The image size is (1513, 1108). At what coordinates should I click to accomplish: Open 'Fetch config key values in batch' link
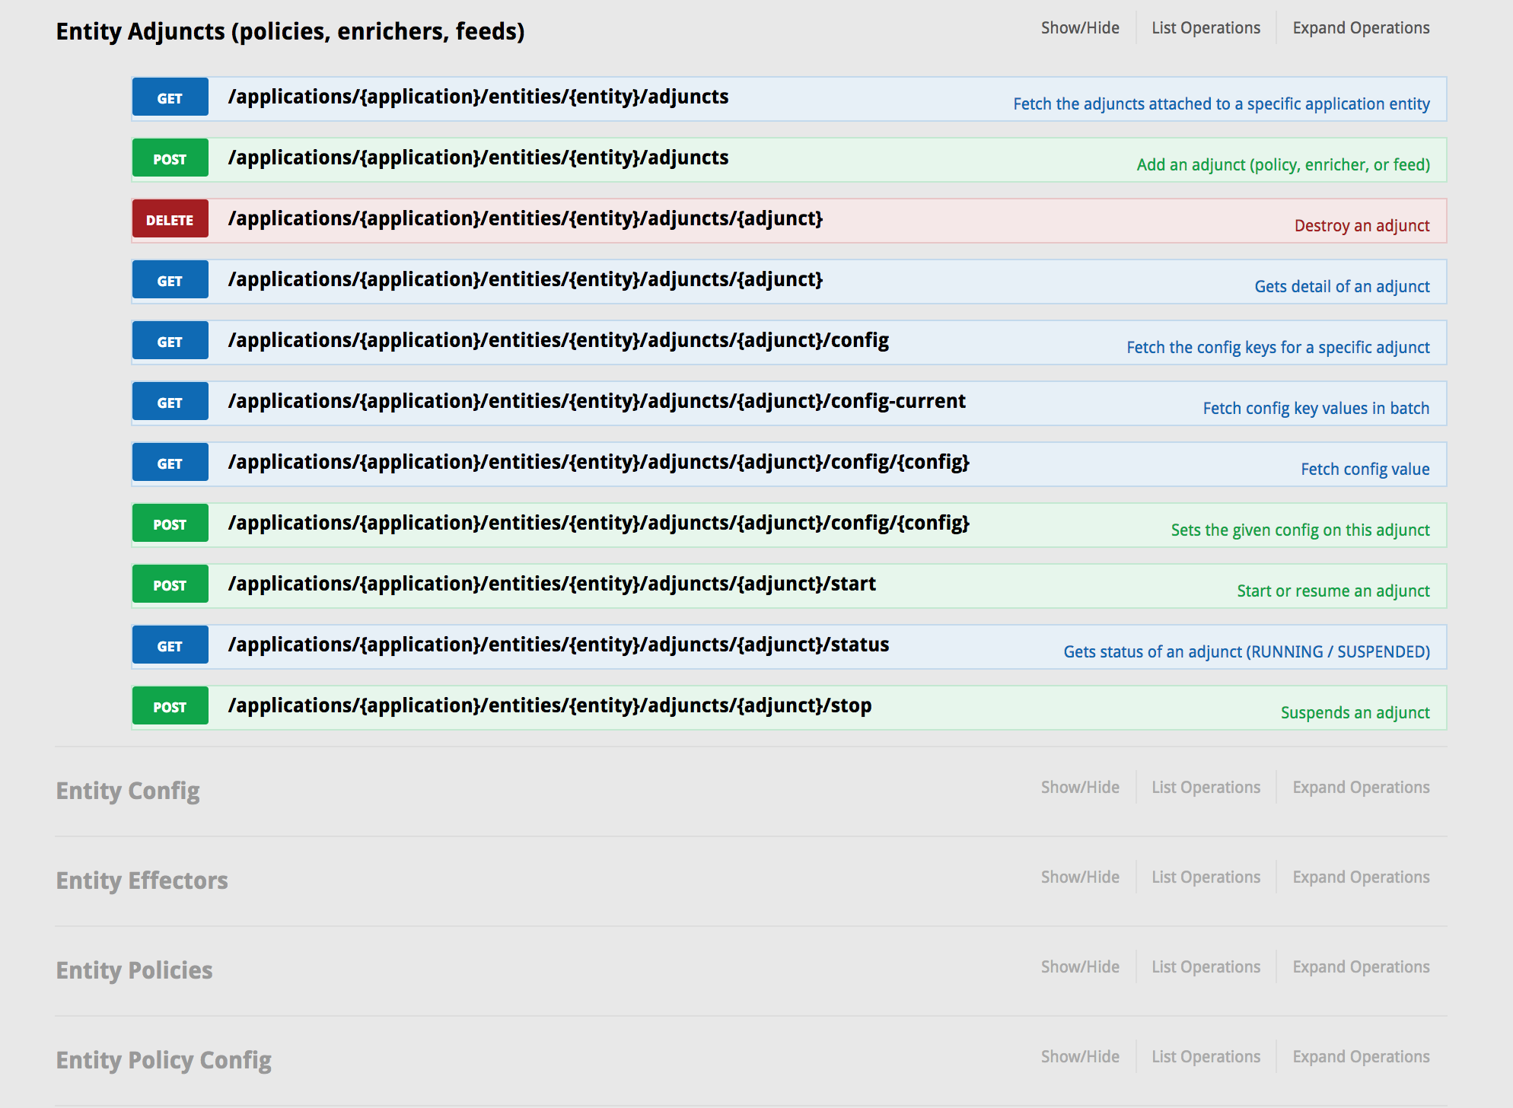1315,409
